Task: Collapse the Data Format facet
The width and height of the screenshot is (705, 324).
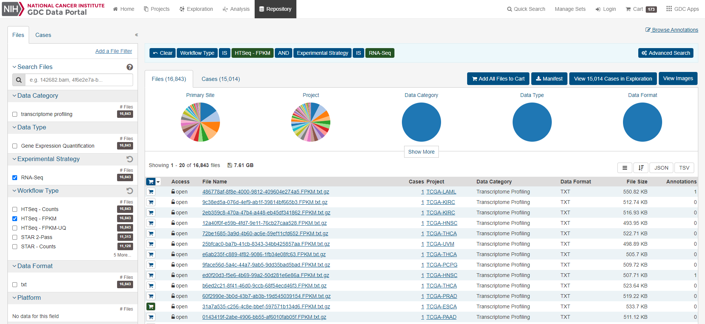Action: tap(32, 266)
